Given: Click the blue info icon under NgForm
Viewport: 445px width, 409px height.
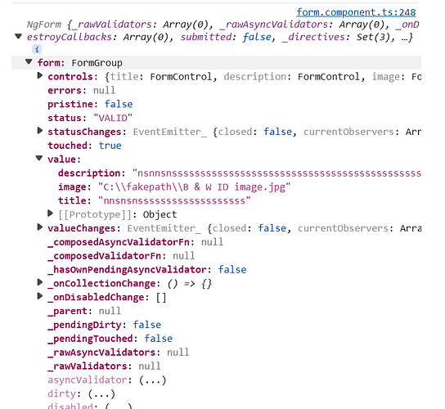Looking at the screenshot, I should (37, 49).
